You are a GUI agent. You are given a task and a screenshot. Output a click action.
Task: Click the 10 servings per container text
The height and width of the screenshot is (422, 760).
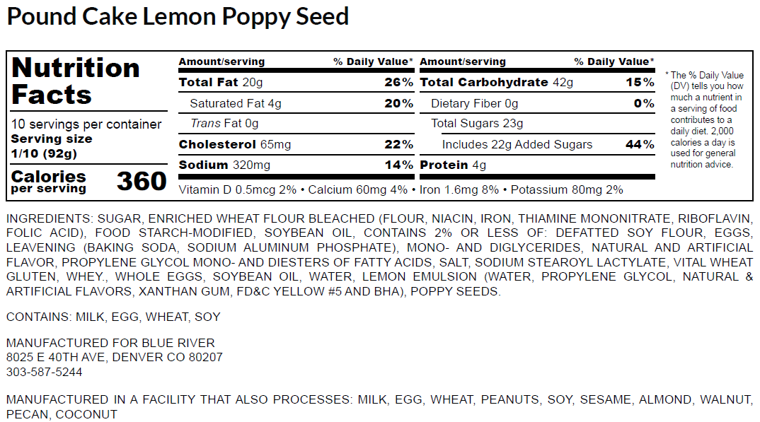coord(86,124)
